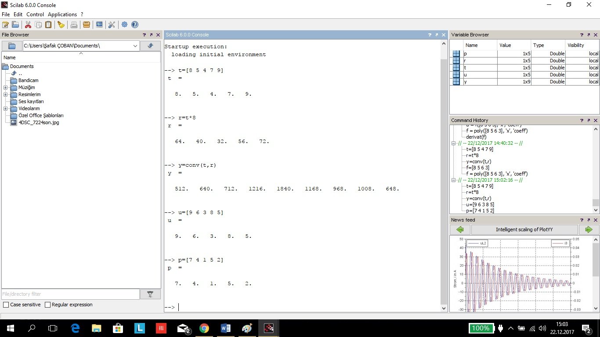Image resolution: width=600 pixels, height=337 pixels.
Task: Open matrix editor icon for variable y
Action: [456, 82]
